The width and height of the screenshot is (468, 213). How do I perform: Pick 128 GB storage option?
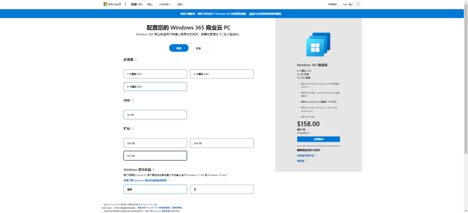[x=155, y=143]
